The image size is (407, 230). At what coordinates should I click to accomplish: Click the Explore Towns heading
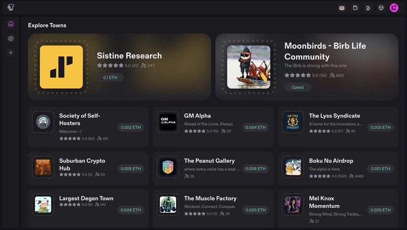[47, 25]
